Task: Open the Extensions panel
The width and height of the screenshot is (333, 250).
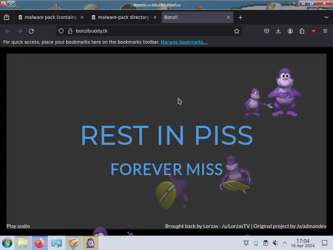Action: coord(302,31)
